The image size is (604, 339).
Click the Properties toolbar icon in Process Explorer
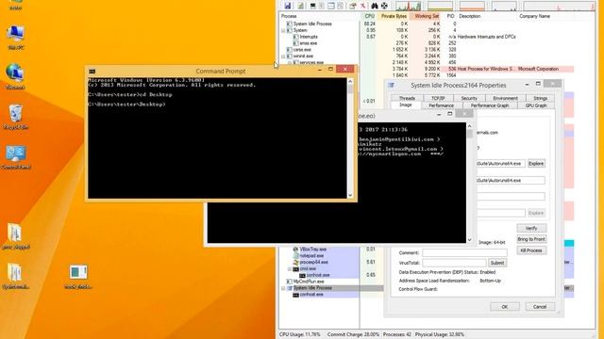[352, 6]
